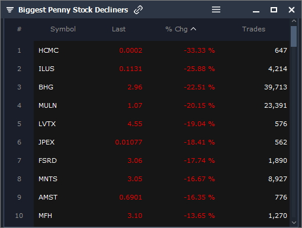Click the vertical scrollbar thumb
Screen dimensions: 302x228
tap(294, 36)
